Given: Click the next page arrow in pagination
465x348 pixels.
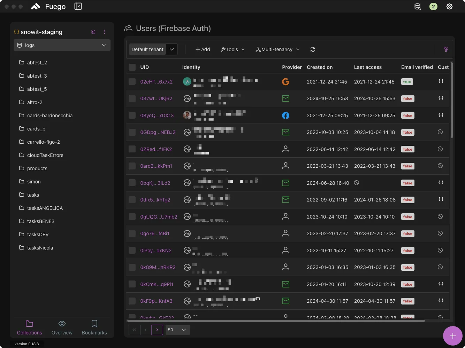Looking at the screenshot, I should [157, 330].
